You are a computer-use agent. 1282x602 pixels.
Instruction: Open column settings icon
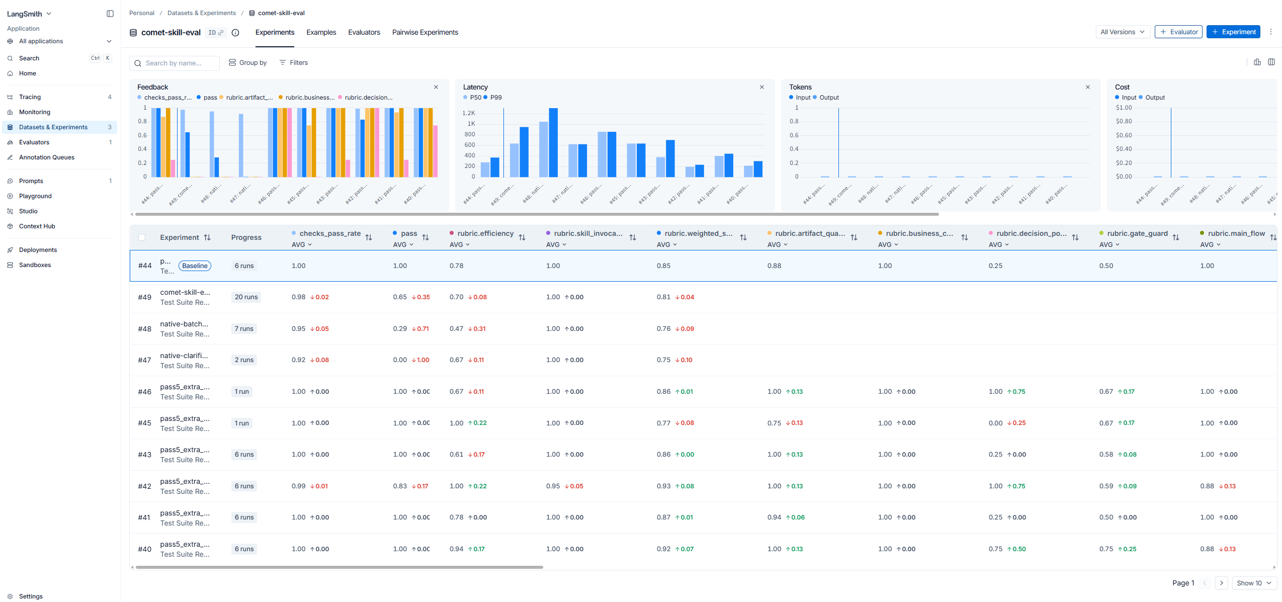pos(1271,62)
